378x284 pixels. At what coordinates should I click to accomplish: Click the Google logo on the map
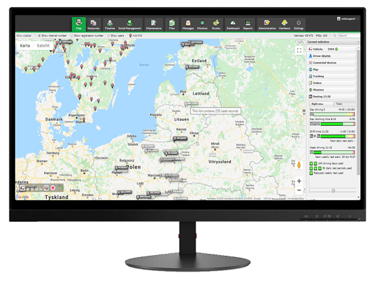tap(22, 197)
